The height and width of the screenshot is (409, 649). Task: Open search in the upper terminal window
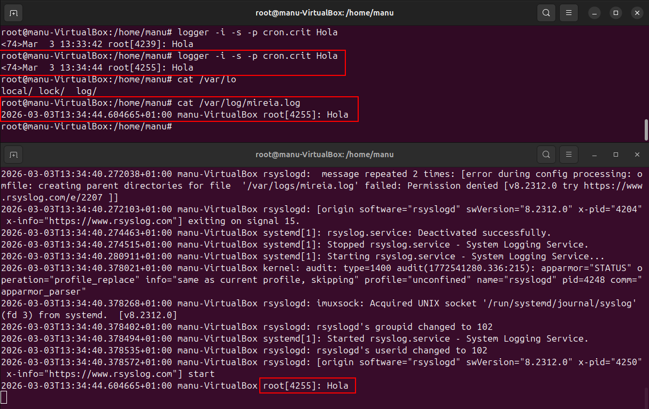point(546,13)
